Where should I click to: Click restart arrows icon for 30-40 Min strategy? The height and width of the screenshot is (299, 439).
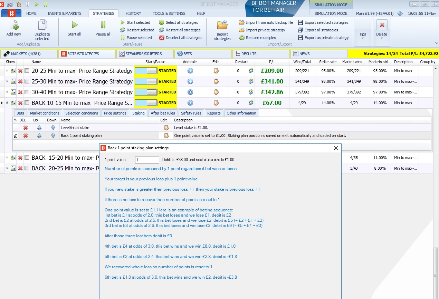[251, 92]
